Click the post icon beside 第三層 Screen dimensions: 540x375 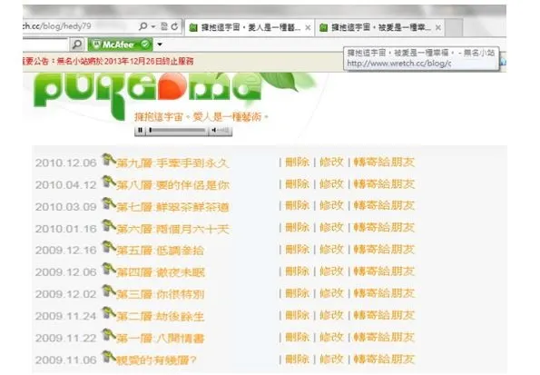[109, 291]
